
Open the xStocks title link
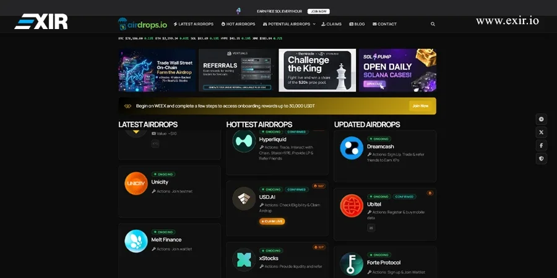[x=269, y=258]
